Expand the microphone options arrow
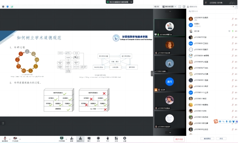 click(10, 139)
